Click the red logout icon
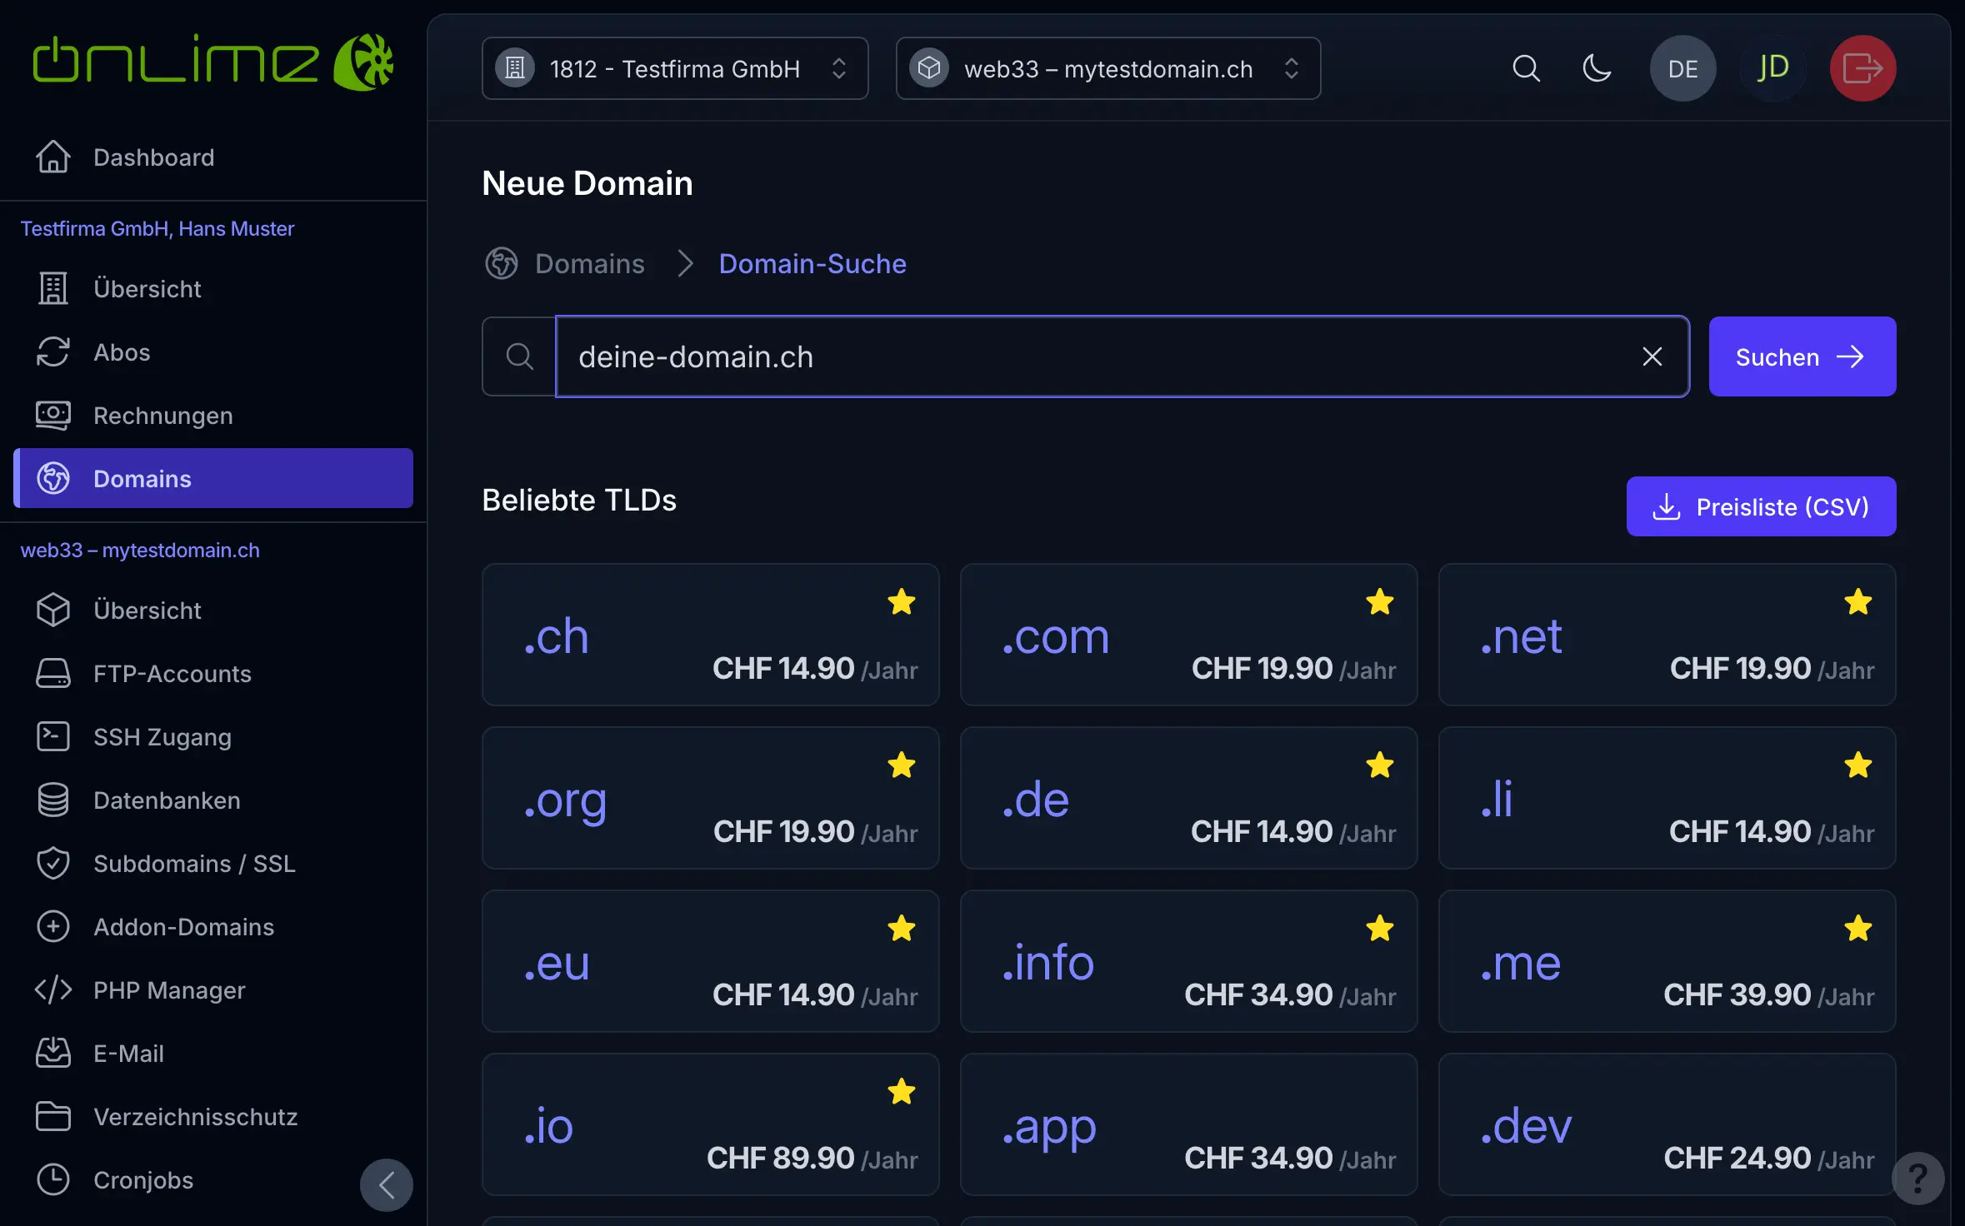This screenshot has height=1226, width=1965. coord(1862,68)
